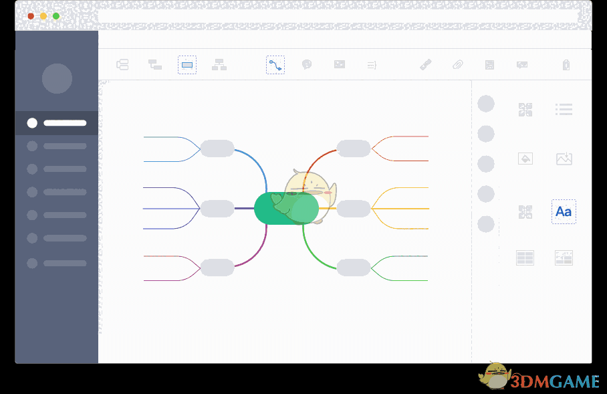Click the image card toolbar icon
This screenshot has width=607, height=394.
coord(340,64)
